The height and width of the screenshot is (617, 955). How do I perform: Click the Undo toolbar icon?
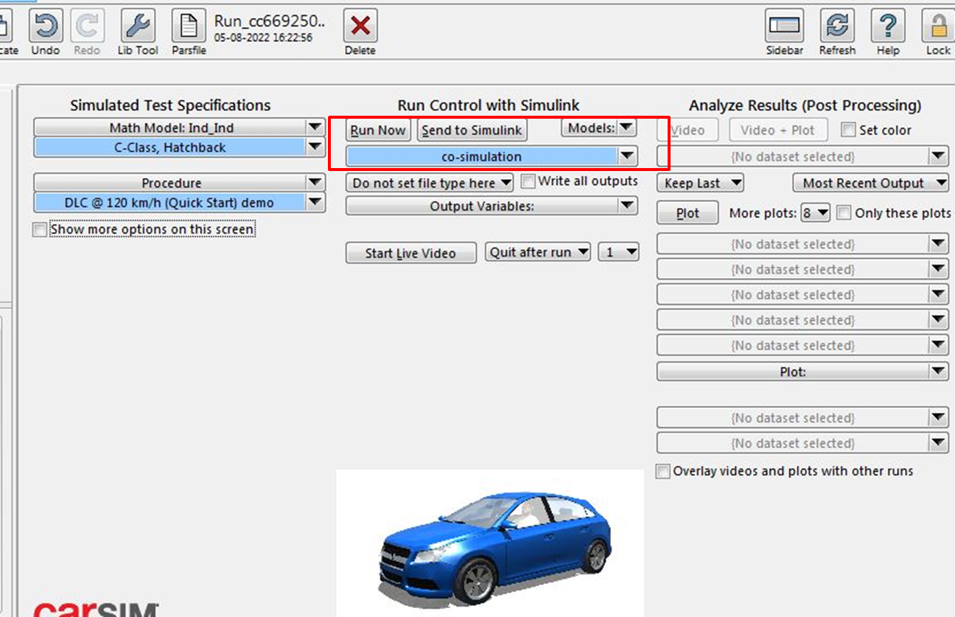coord(45,26)
